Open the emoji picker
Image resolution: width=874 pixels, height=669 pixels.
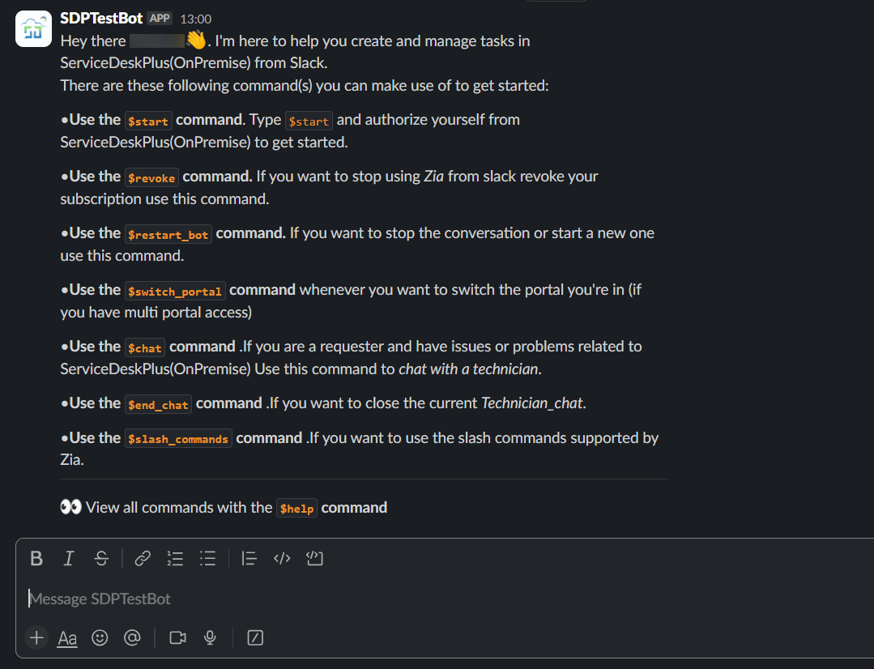coord(100,637)
